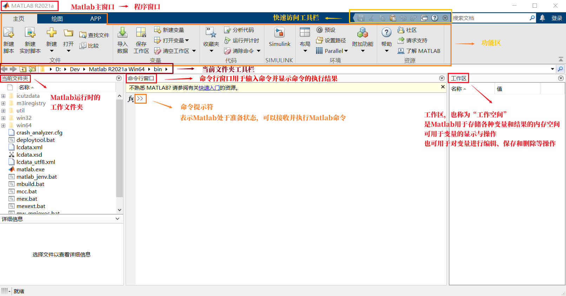Click the notification bell icon
Image resolution: width=566 pixels, height=296 pixels.
(x=542, y=18)
